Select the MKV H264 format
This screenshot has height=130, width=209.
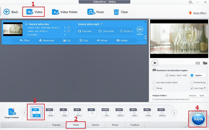point(51,112)
